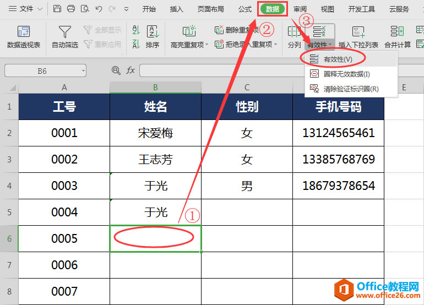Click the Save icon in quick toolbar
Screen dimensions: 424x305
57,9
